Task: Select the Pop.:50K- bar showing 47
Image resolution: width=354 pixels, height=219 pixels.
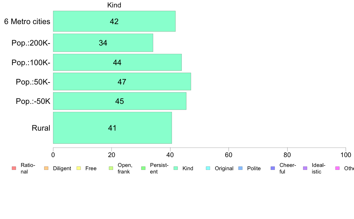Action: (x=122, y=82)
